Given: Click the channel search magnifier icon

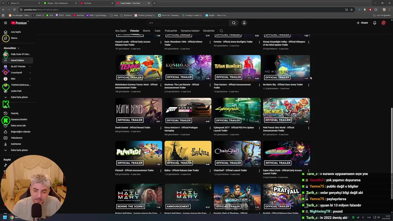Looking at the screenshot, I should [x=221, y=31].
